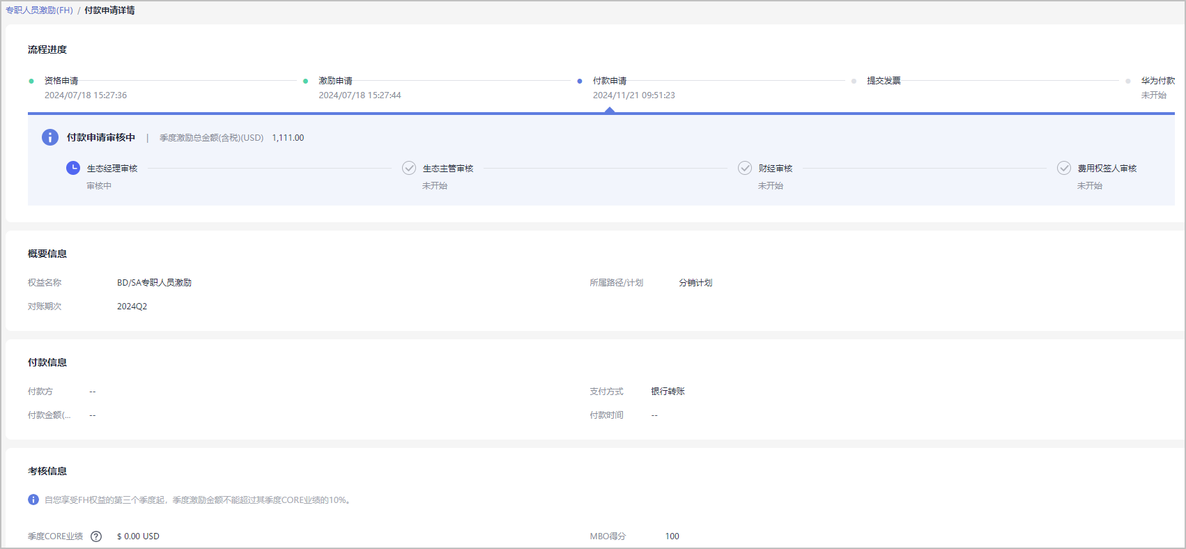Click the 付款申请详情 breadcrumb text
1186x549 pixels.
[x=109, y=10]
